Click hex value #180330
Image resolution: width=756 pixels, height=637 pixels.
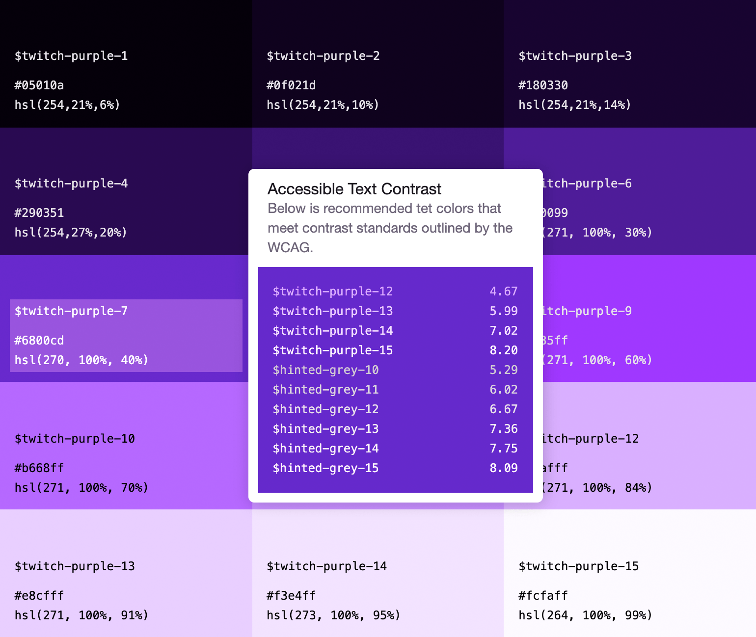point(543,85)
